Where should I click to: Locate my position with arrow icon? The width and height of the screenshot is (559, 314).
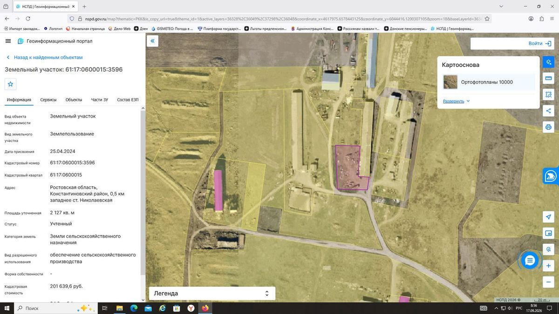(548, 217)
